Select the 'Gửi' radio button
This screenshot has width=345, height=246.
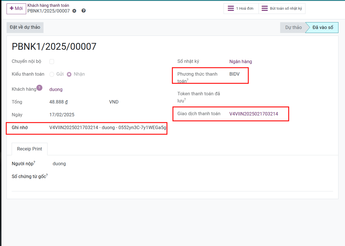pos(52,74)
